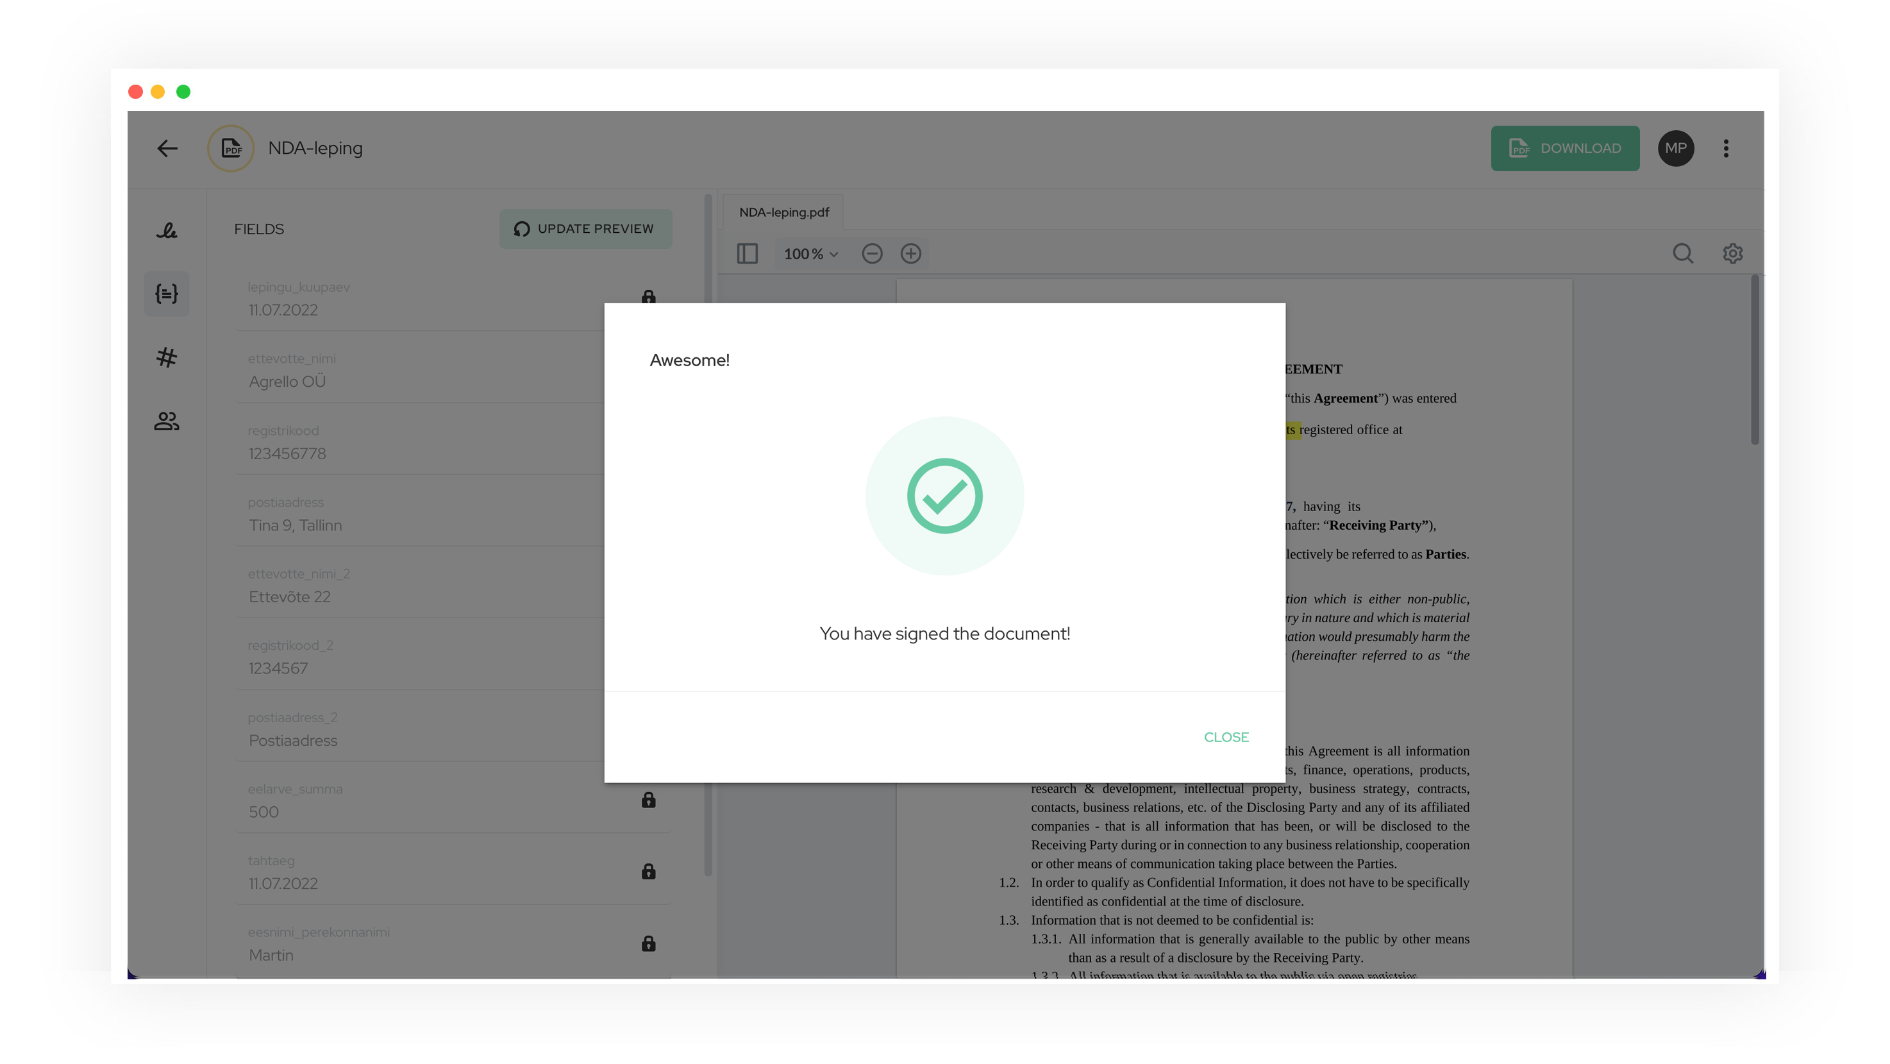Toggle the PDF sidebar panel icon
Viewport: 1890px width, 1064px height.
pos(747,254)
